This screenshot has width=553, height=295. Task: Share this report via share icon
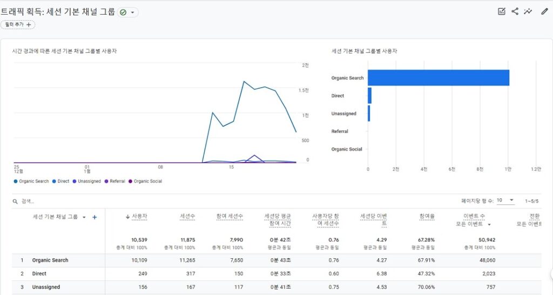coord(515,11)
